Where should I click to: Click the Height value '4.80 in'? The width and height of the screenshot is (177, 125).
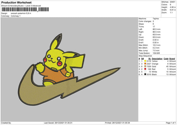click(x=173, y=7)
